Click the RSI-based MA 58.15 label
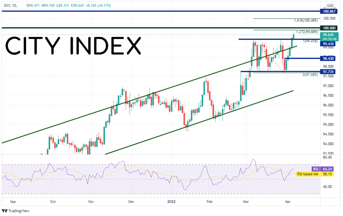Viewport: 343px width, 216px height. (x=315, y=174)
